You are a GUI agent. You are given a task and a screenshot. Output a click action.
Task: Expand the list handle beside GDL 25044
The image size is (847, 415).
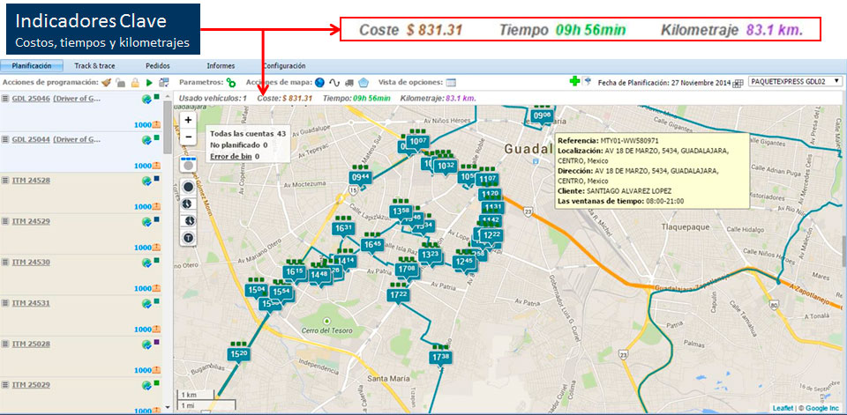pos(5,139)
